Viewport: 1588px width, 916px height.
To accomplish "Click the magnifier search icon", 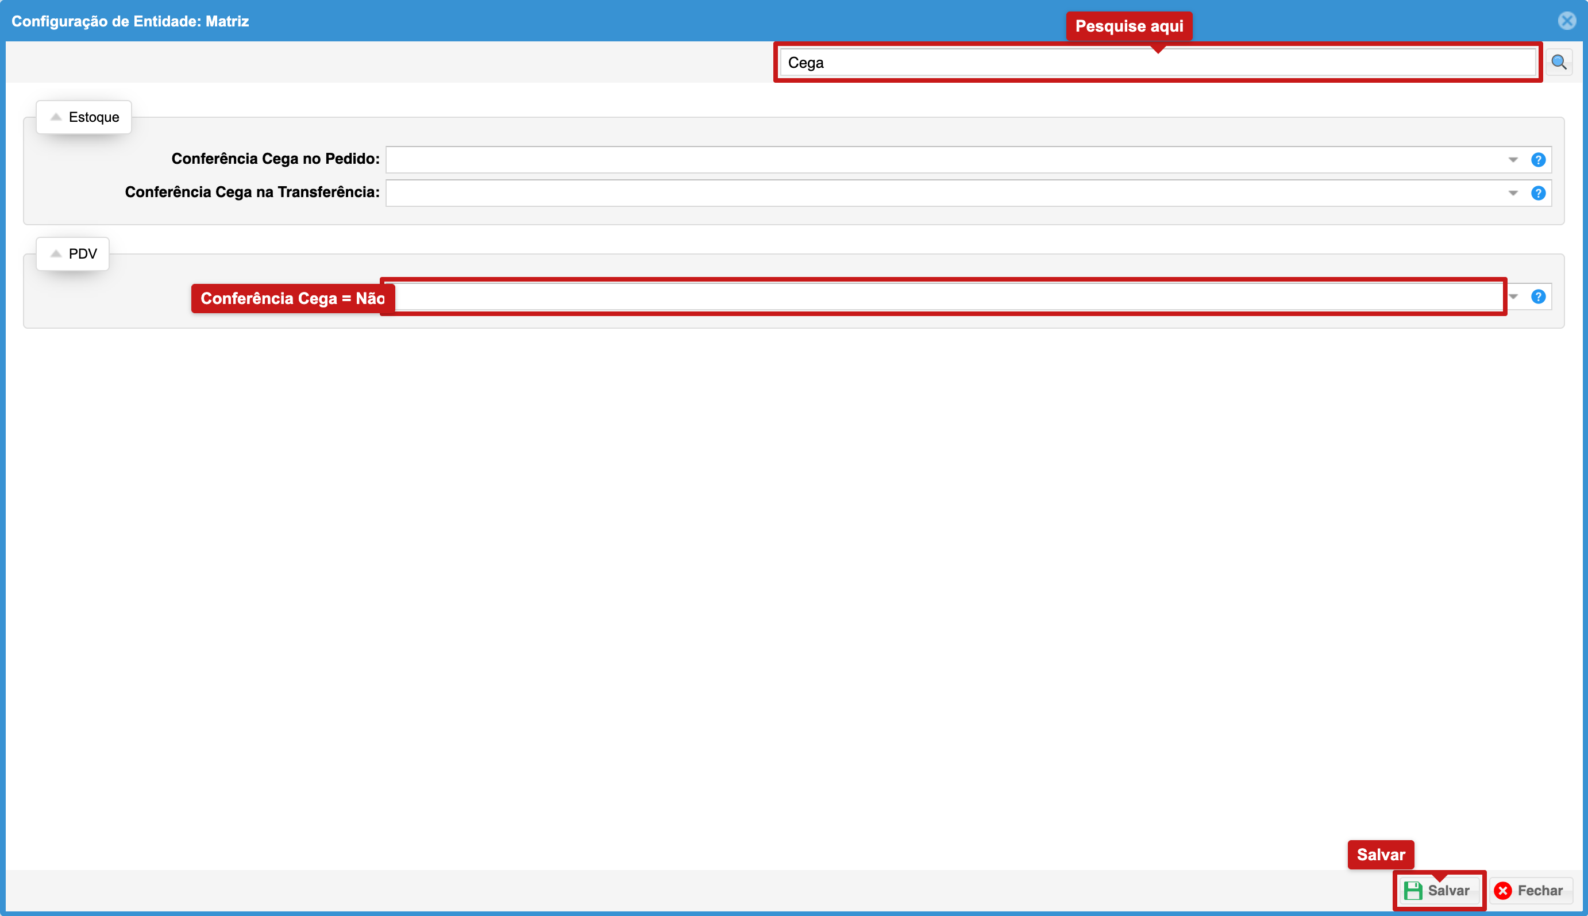I will tap(1559, 62).
